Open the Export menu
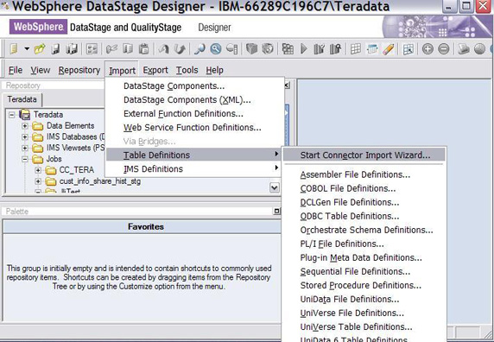494x342 pixels. (155, 70)
